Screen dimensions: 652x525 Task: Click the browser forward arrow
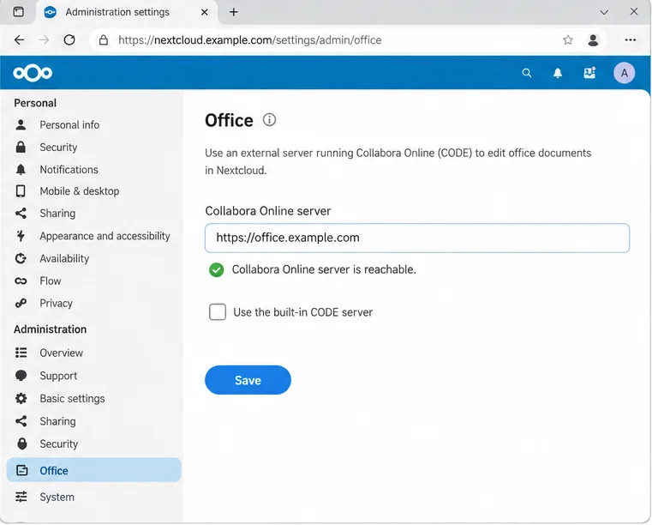tap(44, 40)
